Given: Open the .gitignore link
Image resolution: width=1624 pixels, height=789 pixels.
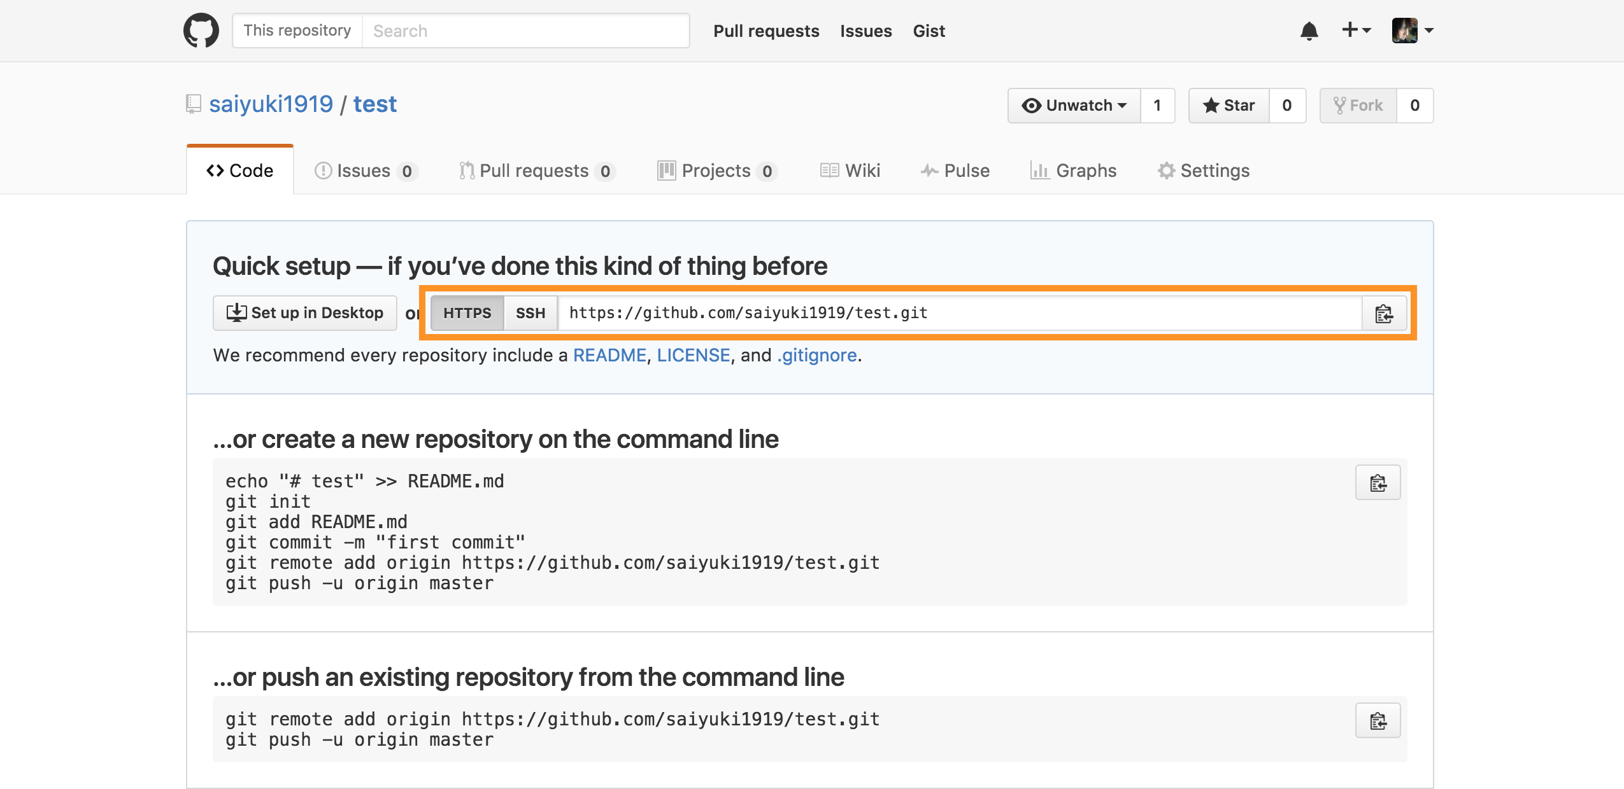Looking at the screenshot, I should pos(816,355).
